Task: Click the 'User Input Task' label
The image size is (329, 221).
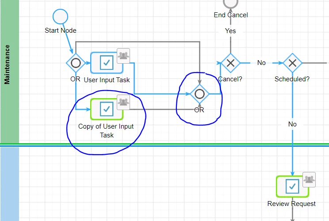Action: pyautogui.click(x=107, y=80)
